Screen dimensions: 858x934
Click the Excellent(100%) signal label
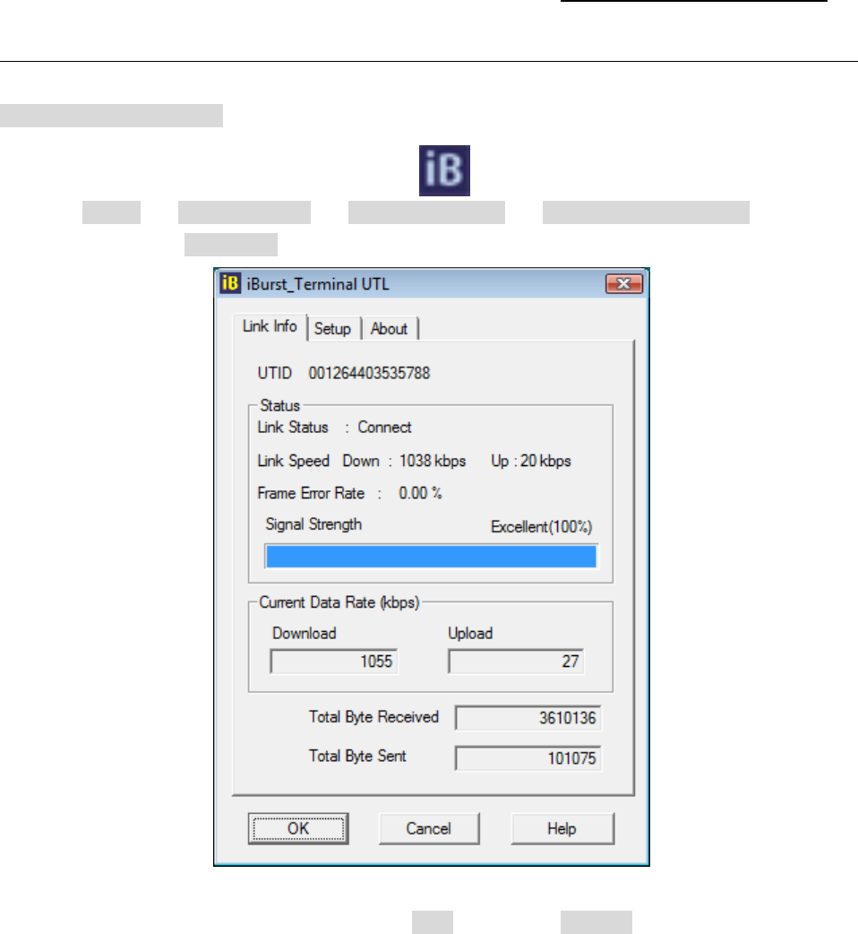point(542,526)
